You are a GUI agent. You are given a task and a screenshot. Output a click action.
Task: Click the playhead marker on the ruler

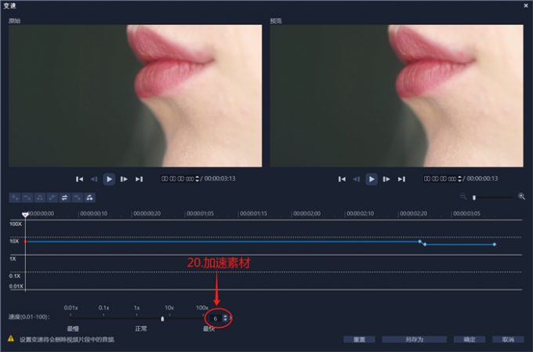(x=25, y=215)
